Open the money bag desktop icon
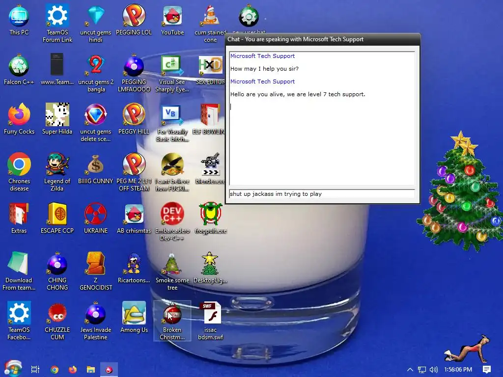 96,168
